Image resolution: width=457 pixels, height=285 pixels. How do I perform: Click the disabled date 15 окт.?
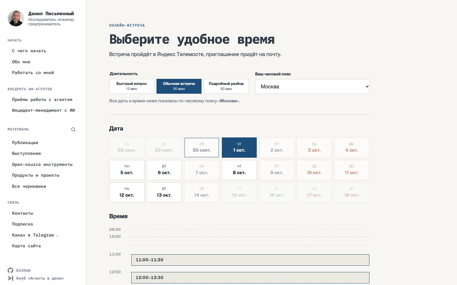pos(239,192)
